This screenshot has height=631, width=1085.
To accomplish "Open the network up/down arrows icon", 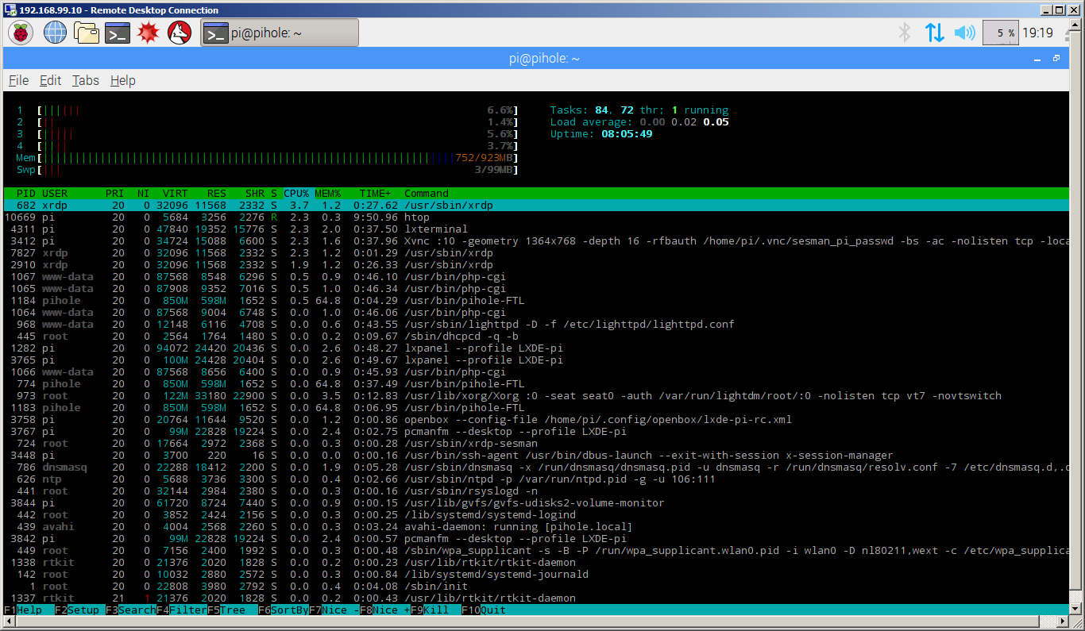I will point(934,33).
